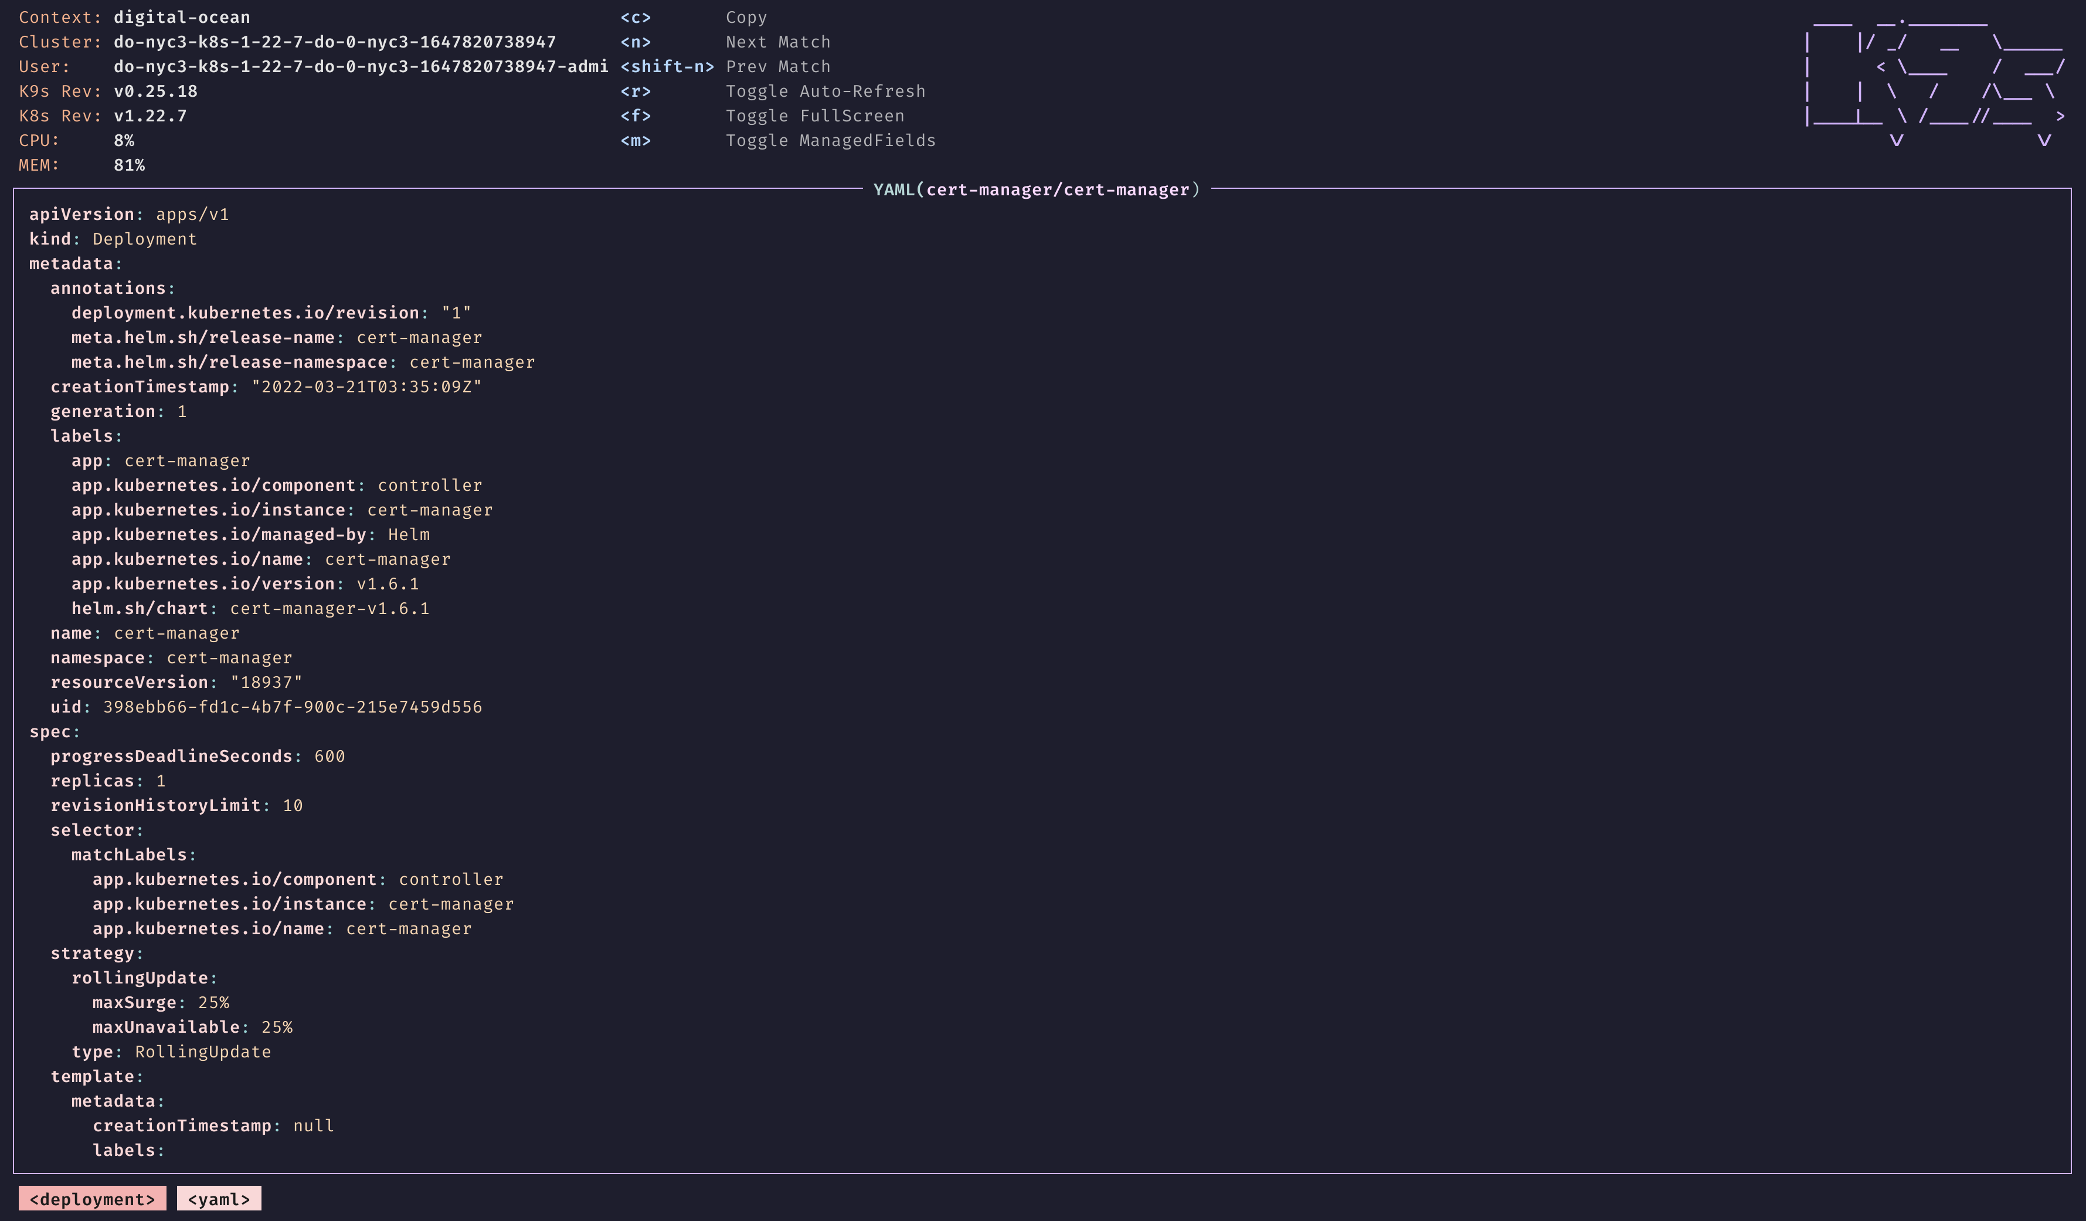
Task: Click the spec: key
Action: coord(55,732)
